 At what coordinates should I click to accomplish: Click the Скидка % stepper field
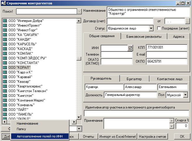click(x=182, y=126)
